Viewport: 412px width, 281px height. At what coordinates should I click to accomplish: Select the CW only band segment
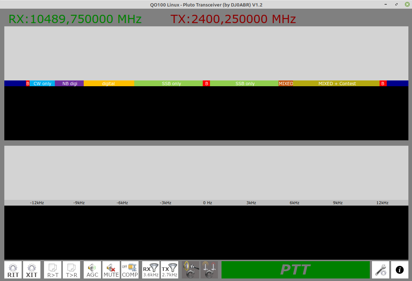click(42, 83)
